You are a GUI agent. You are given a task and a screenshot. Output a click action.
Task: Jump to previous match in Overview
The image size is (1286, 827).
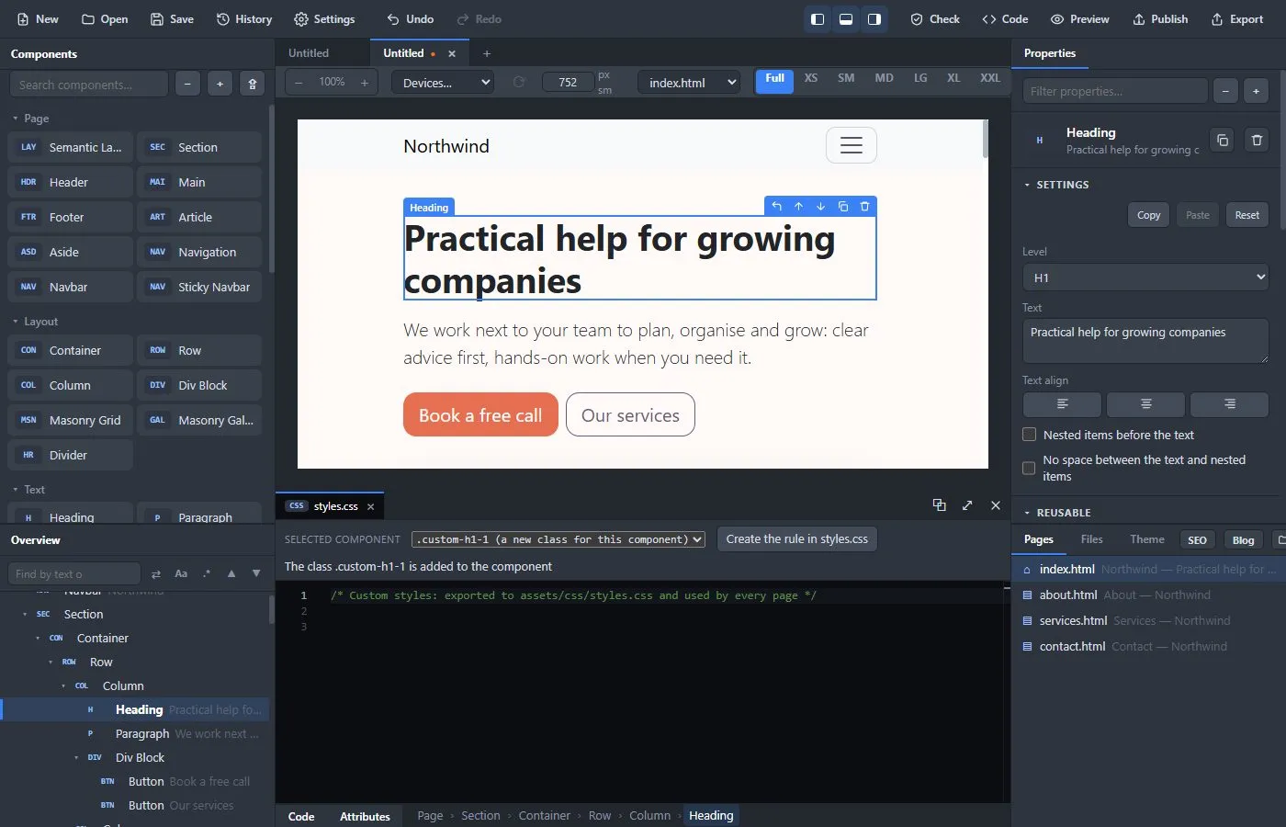point(231,573)
